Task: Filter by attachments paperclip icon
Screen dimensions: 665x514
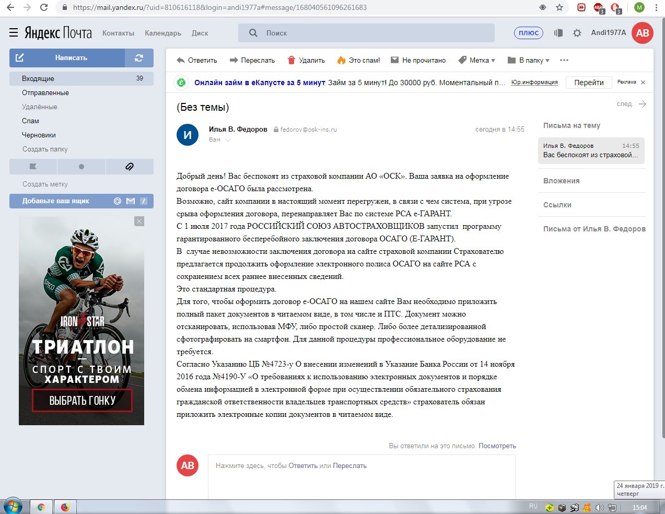Action: coord(130,167)
